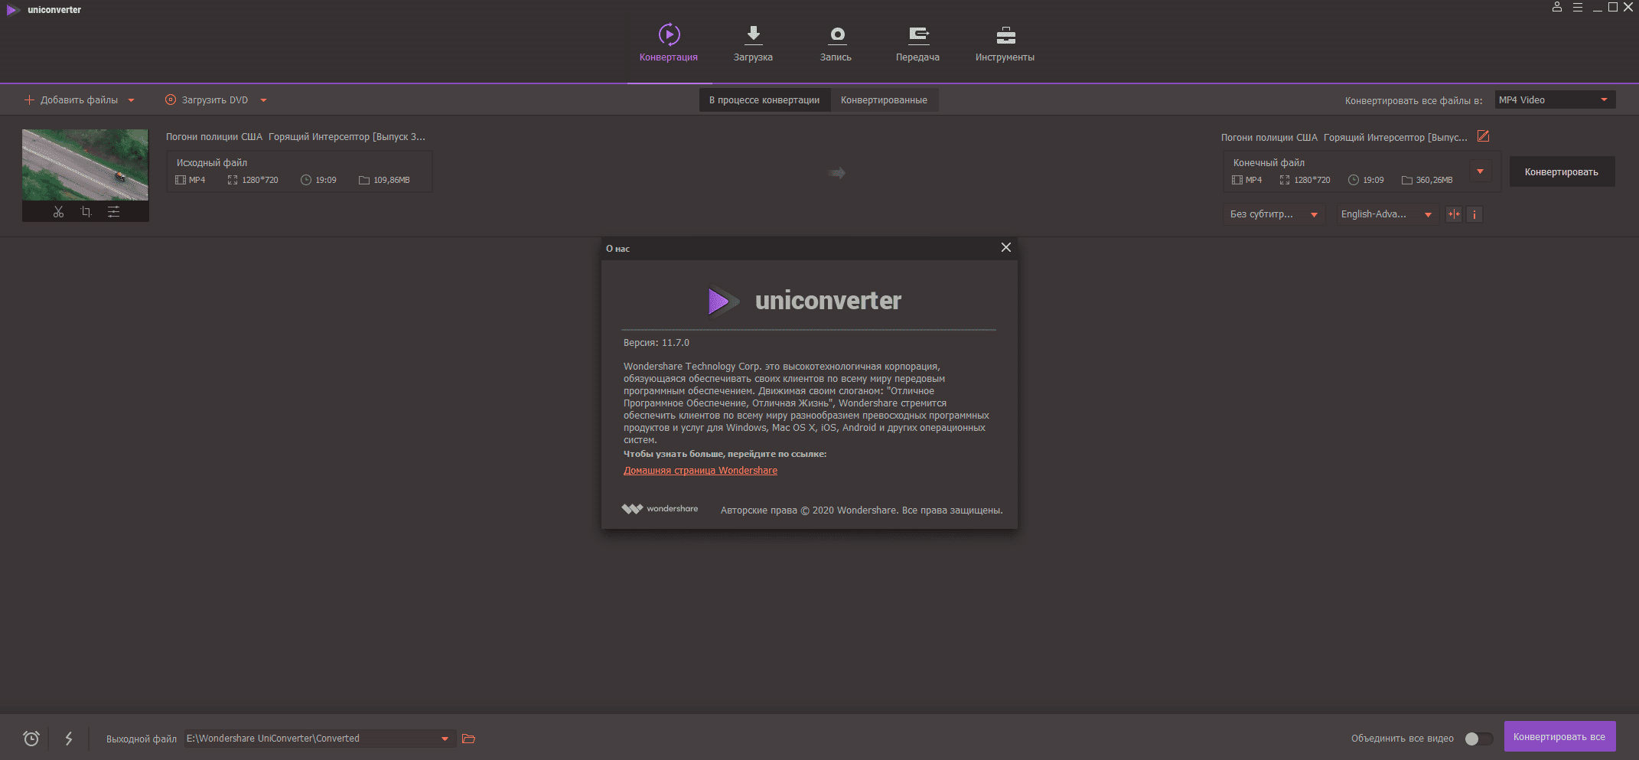
Task: Open Домашняя страница Wondershare link
Action: point(700,471)
